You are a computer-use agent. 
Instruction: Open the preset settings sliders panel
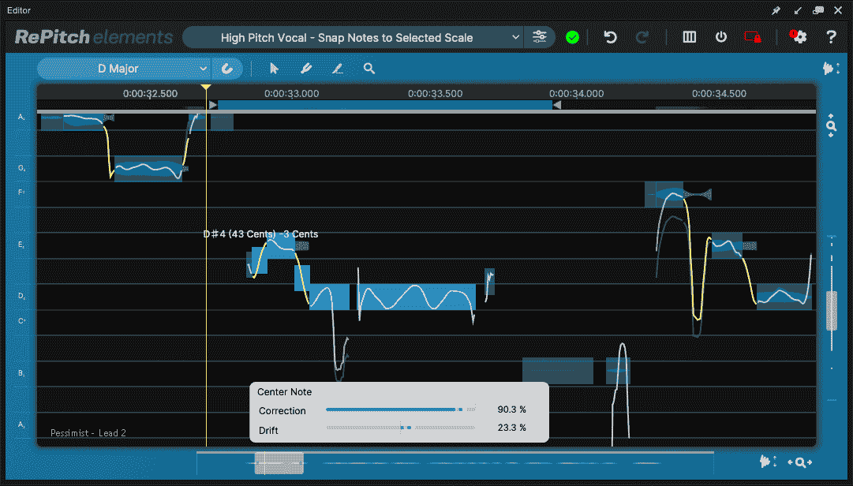coord(540,37)
